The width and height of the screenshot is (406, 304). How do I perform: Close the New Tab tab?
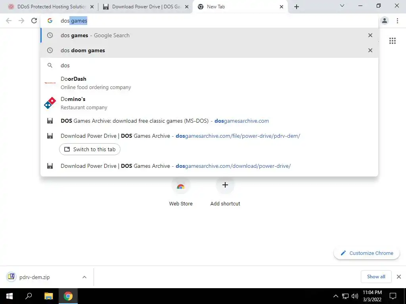tap(282, 7)
